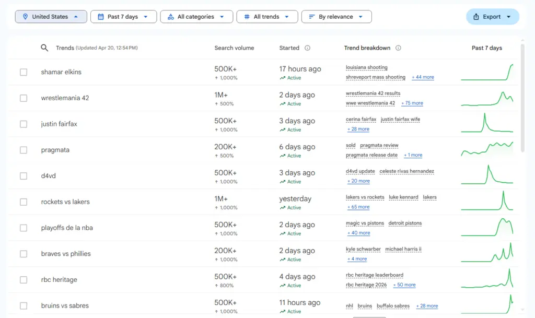Follow the louisiana shooting breakdown link
The image size is (535, 318).
(x=367, y=67)
